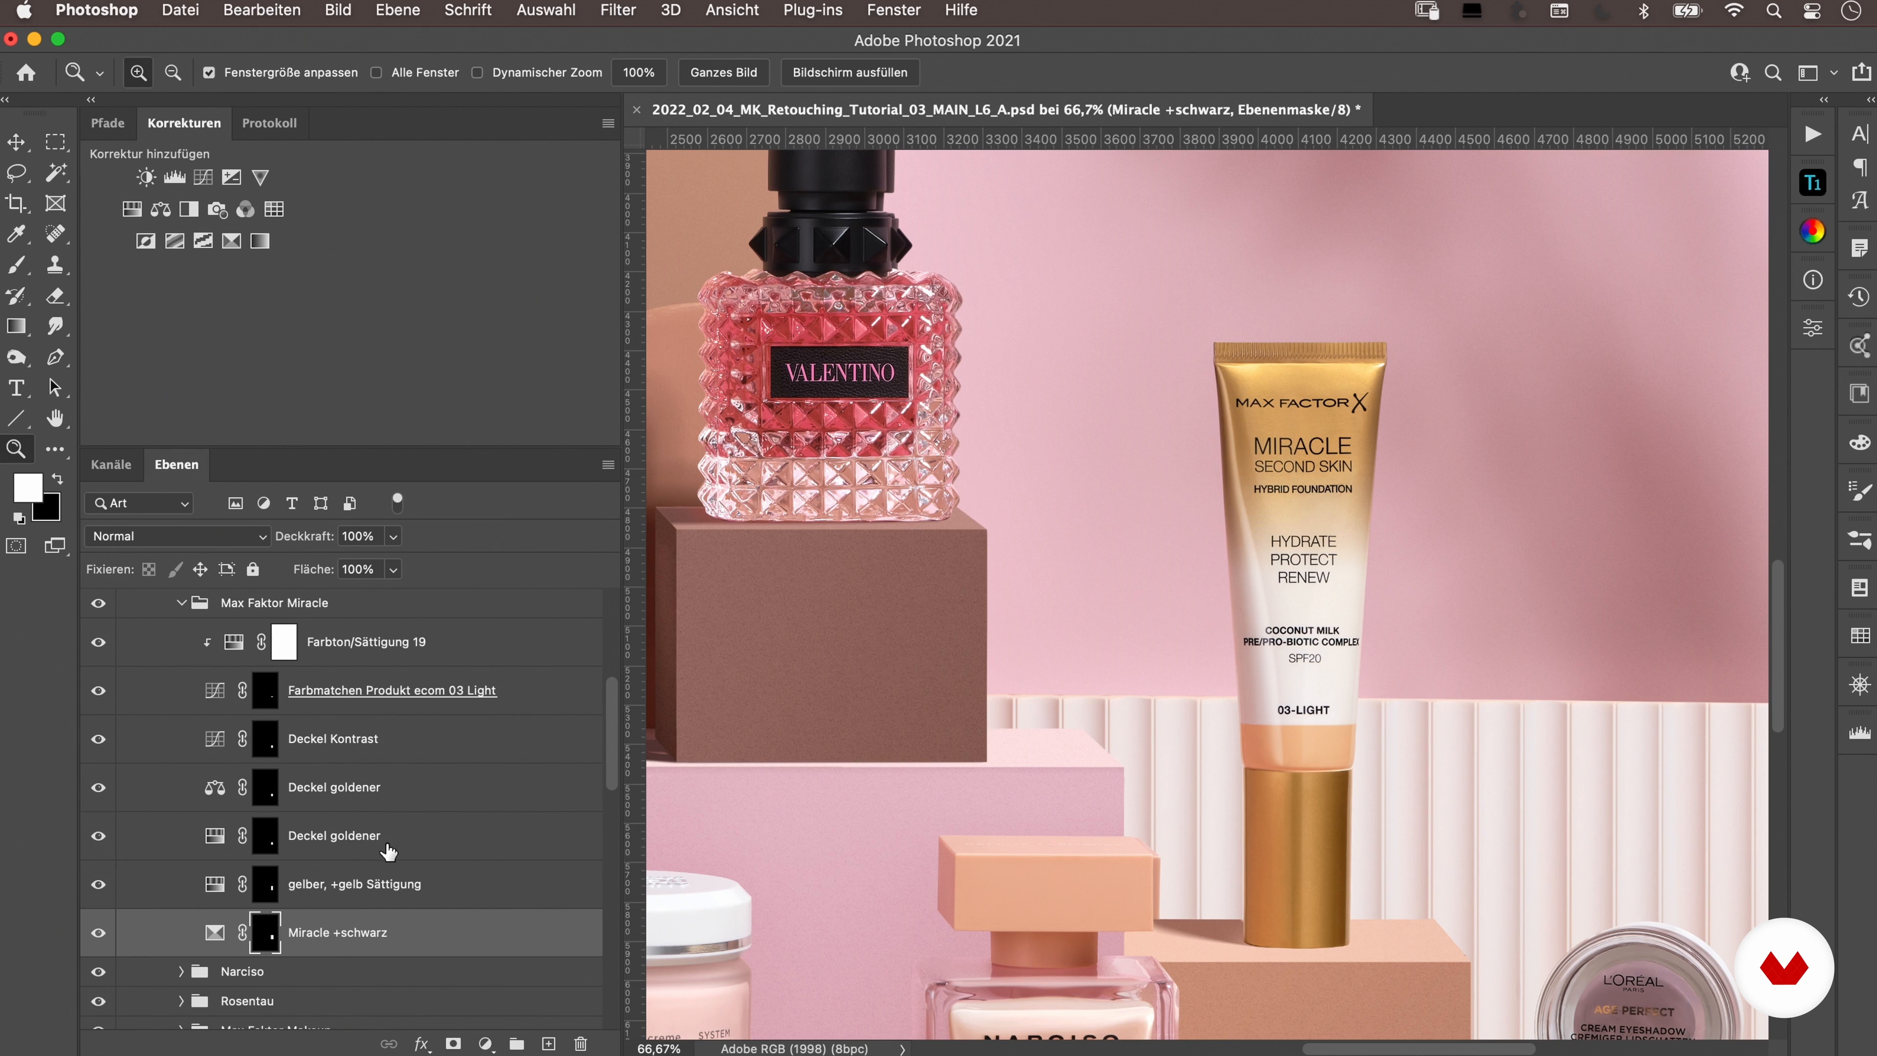Open the Fläche fill dropdown arrow
Screen dimensions: 1877x1056
coord(393,569)
